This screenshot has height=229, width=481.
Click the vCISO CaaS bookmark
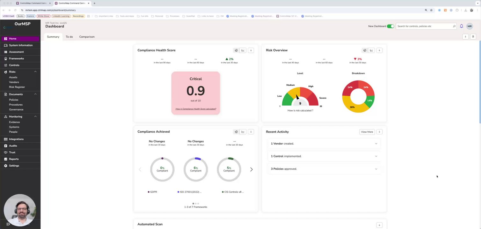[x=9, y=16]
